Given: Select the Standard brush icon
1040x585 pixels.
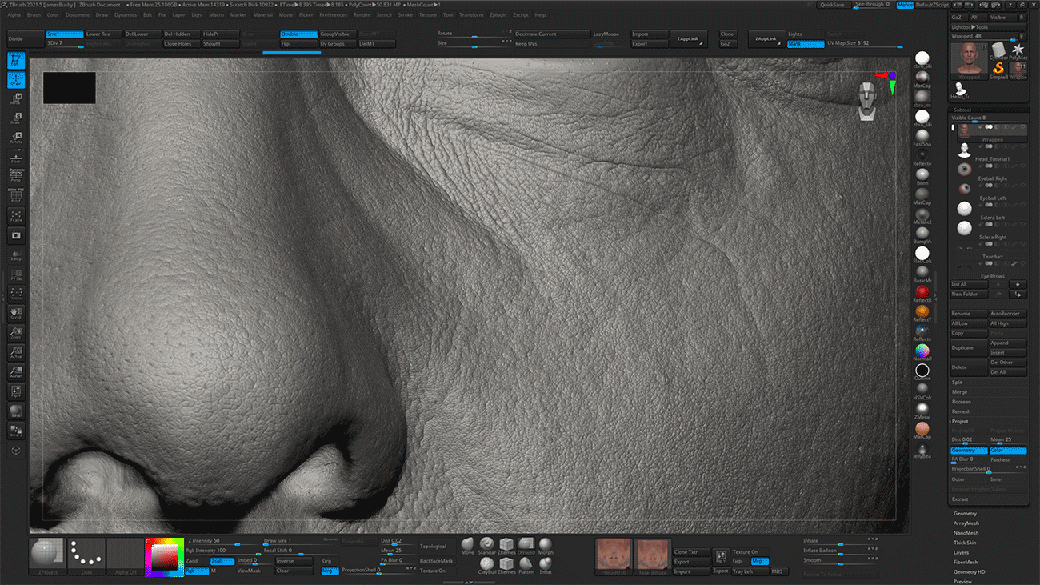Looking at the screenshot, I should coord(487,544).
